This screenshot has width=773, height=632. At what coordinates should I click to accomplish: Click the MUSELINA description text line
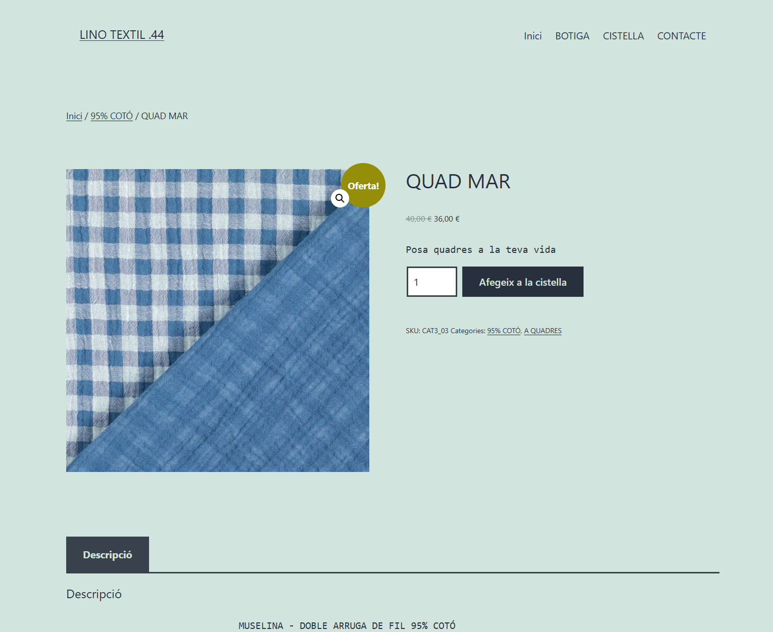[347, 625]
